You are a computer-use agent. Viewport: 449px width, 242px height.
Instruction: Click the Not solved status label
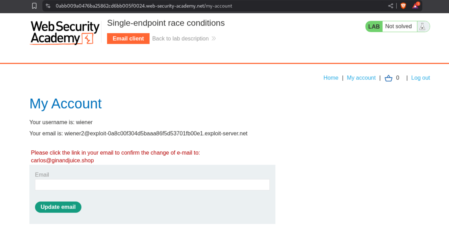(398, 27)
